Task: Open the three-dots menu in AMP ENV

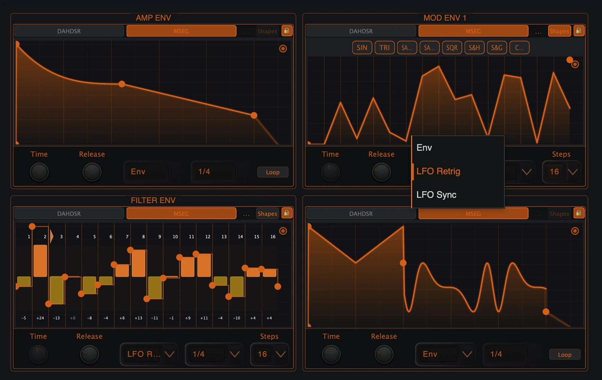Action: pyautogui.click(x=246, y=32)
